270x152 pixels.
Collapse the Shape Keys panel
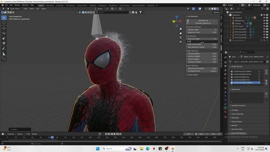click(235, 89)
